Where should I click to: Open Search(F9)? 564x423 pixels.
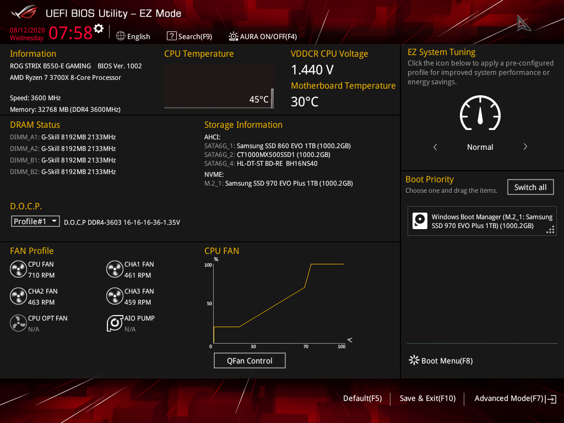189,36
